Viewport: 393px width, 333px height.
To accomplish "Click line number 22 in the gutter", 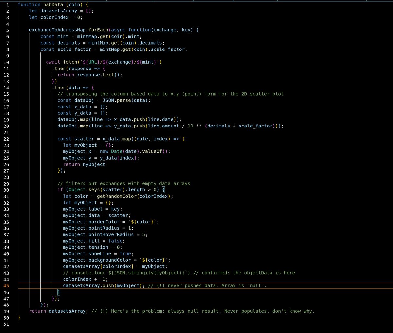I will [6, 139].
